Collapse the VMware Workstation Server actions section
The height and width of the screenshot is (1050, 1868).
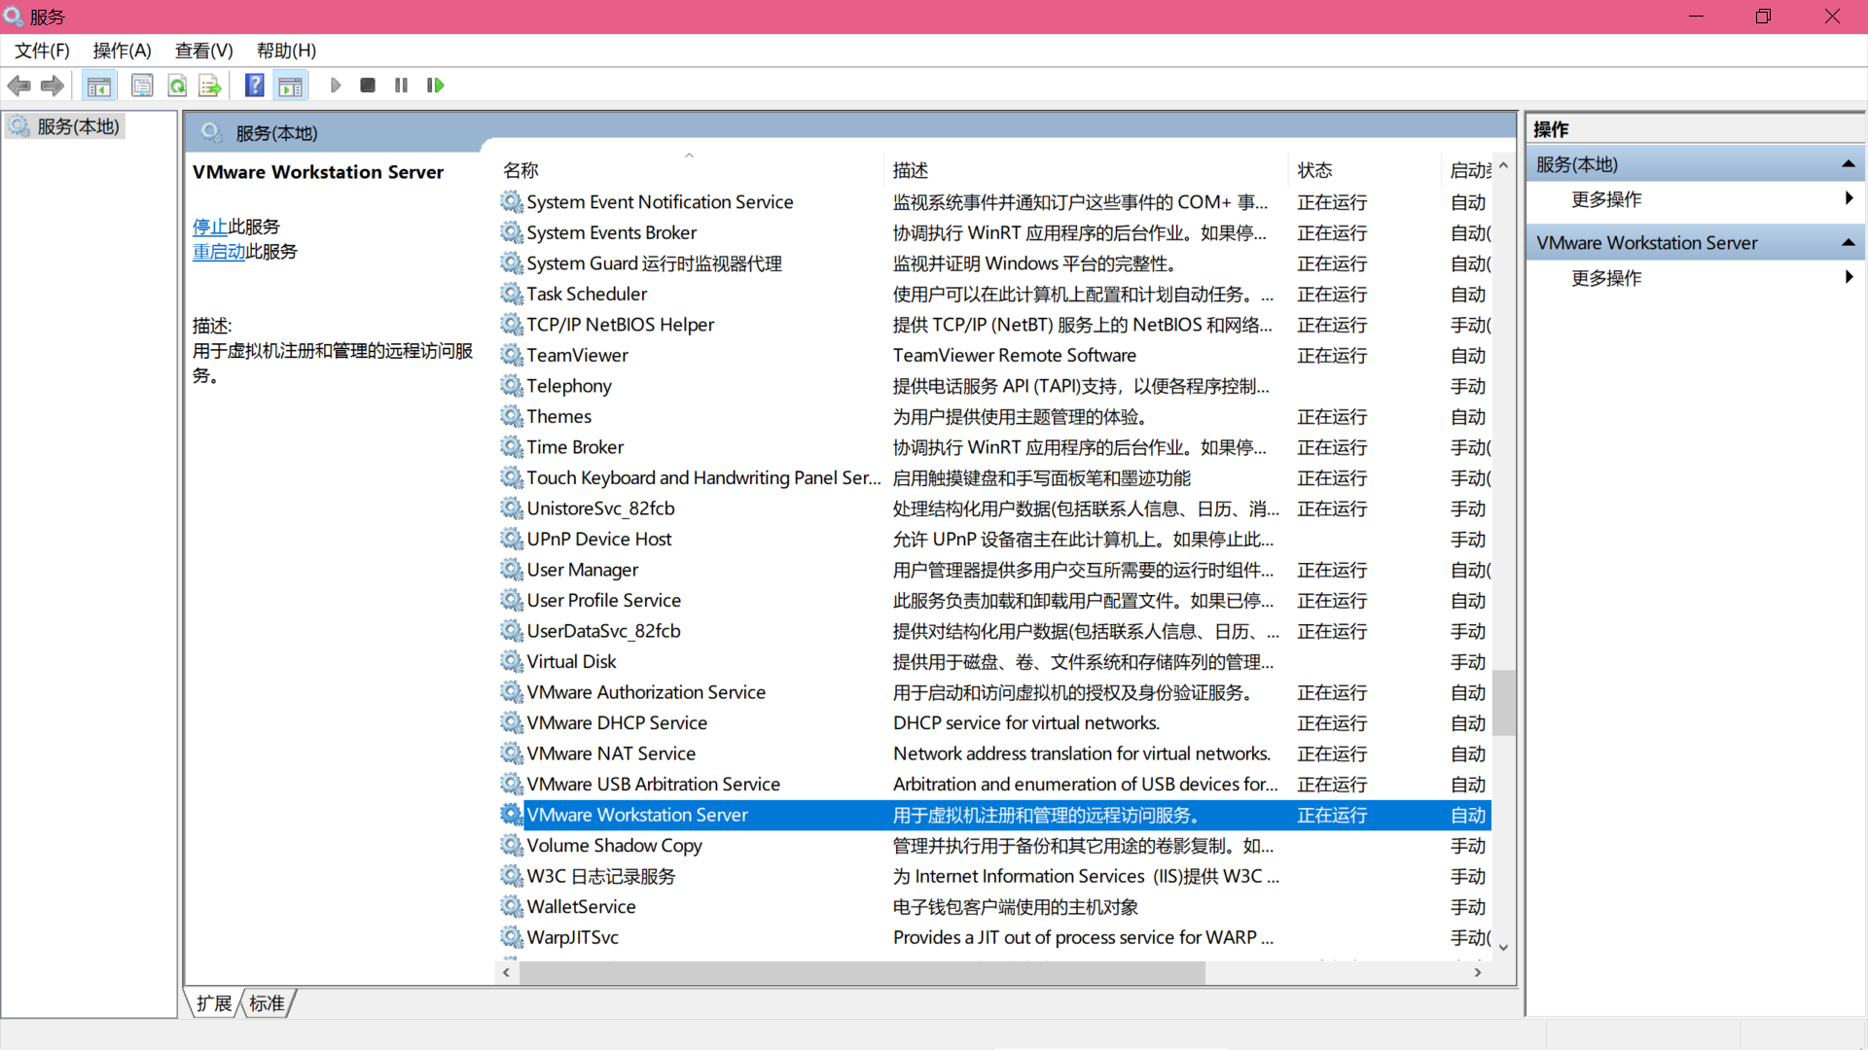pos(1848,243)
